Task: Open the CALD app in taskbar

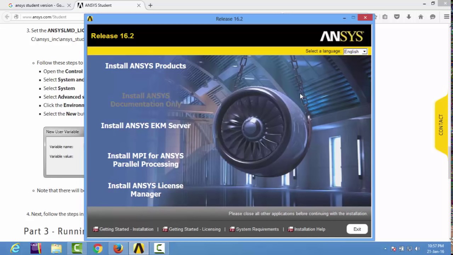Action: pyautogui.click(x=36, y=249)
